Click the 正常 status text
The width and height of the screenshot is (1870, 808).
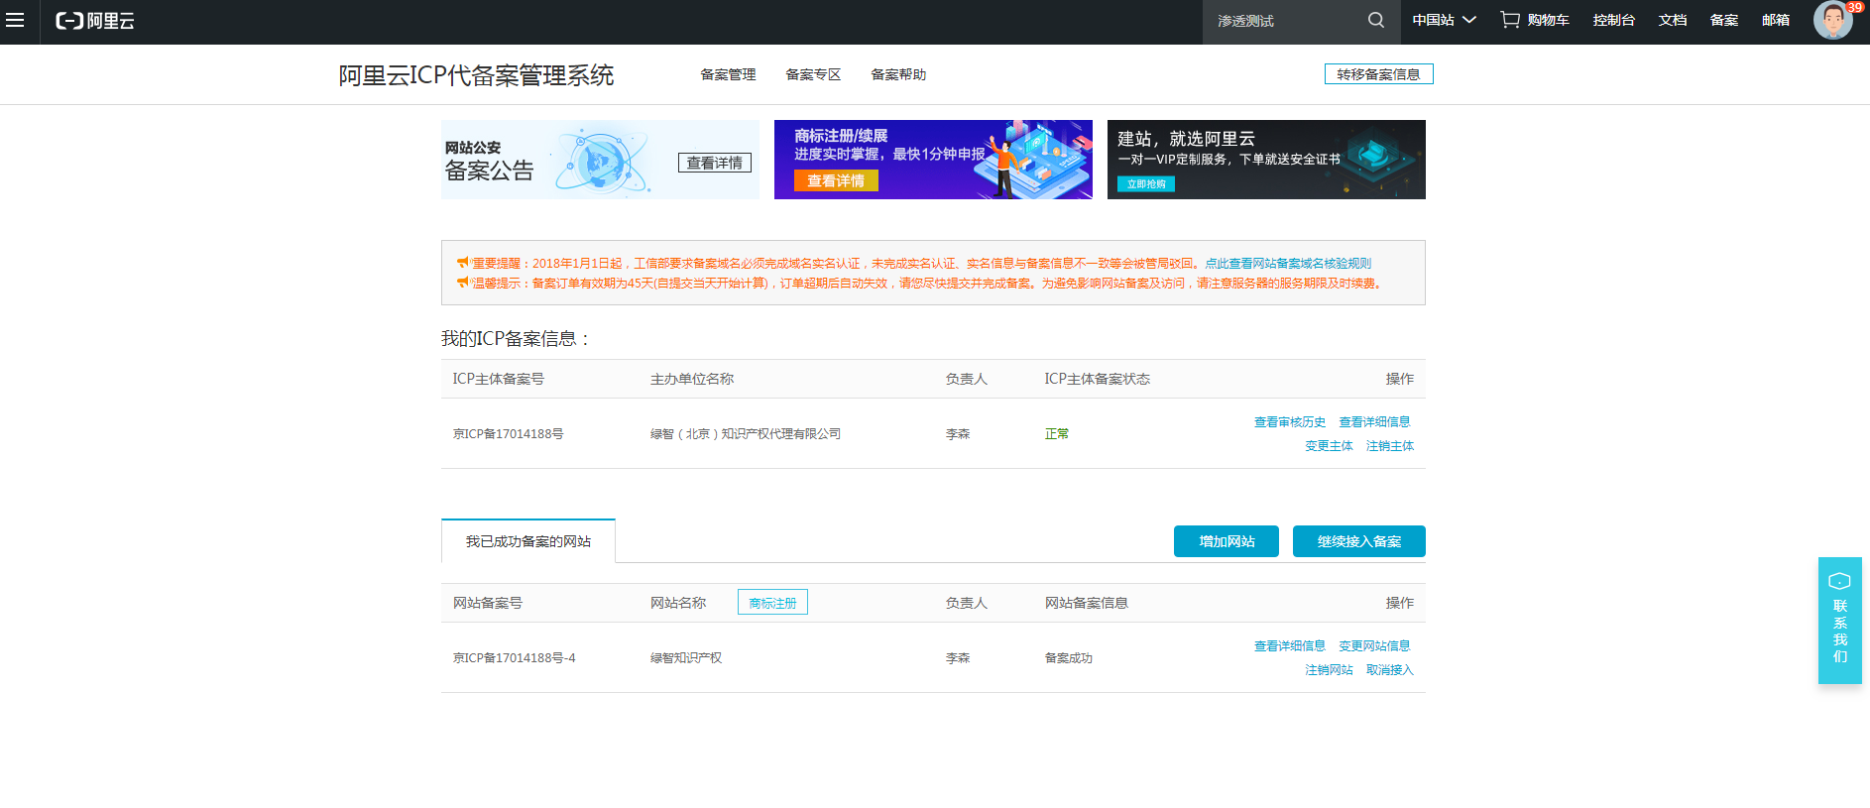1057,434
